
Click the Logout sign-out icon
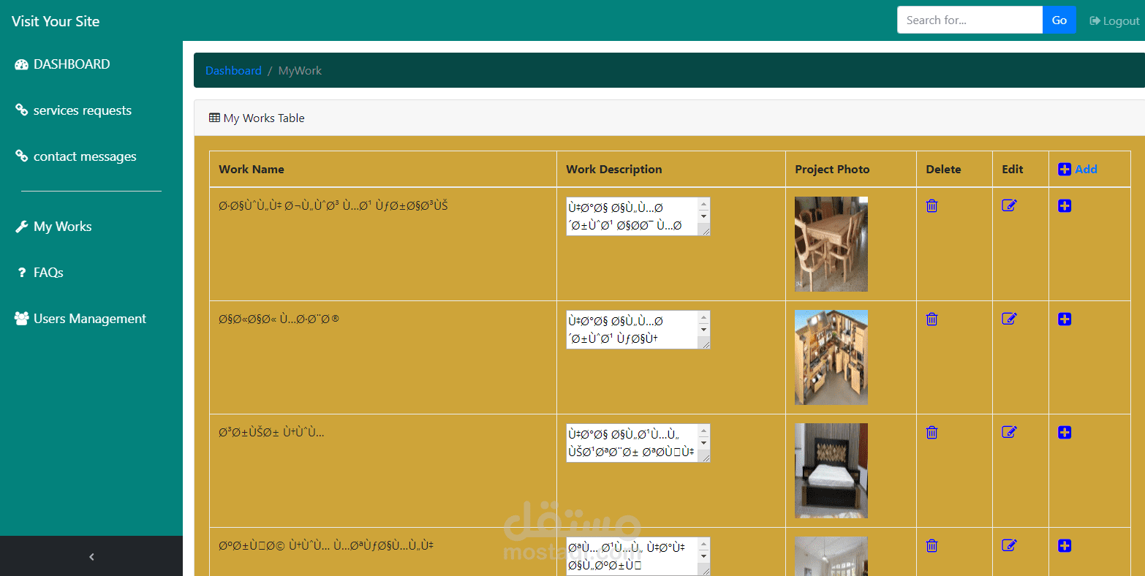tap(1095, 20)
